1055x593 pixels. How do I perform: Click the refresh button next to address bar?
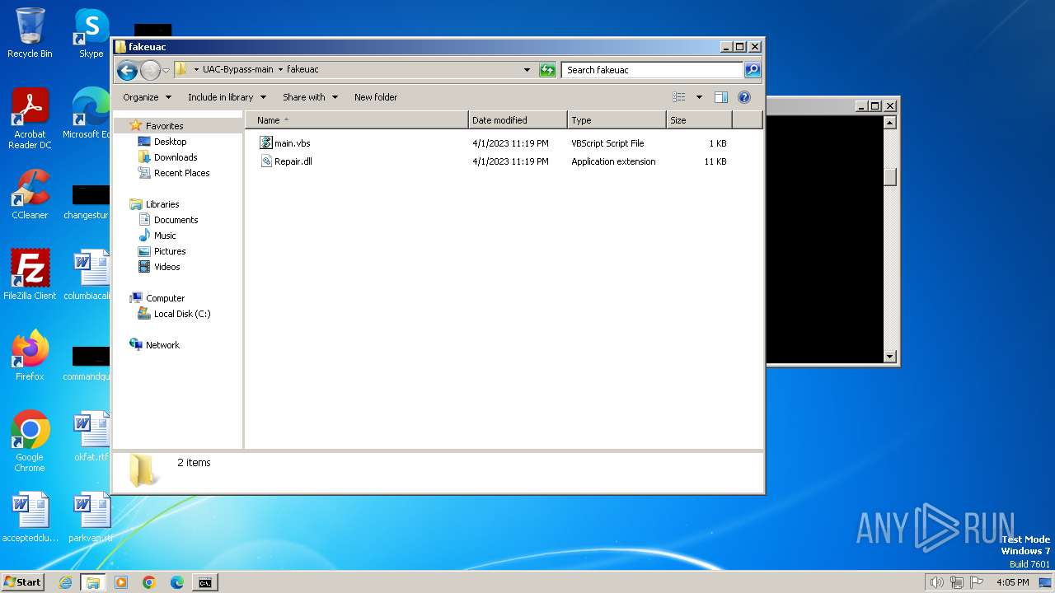[547, 70]
